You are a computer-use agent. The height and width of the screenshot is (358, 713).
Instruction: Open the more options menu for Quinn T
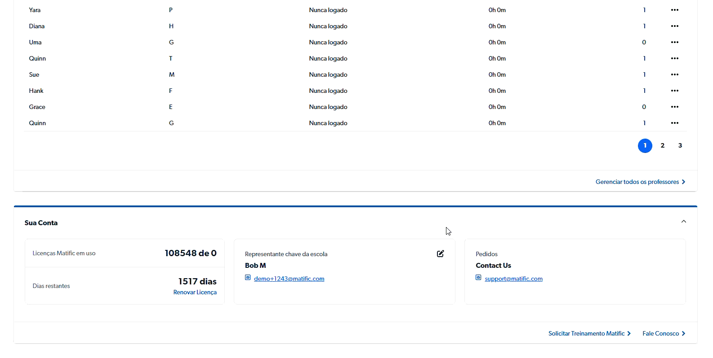(x=674, y=58)
